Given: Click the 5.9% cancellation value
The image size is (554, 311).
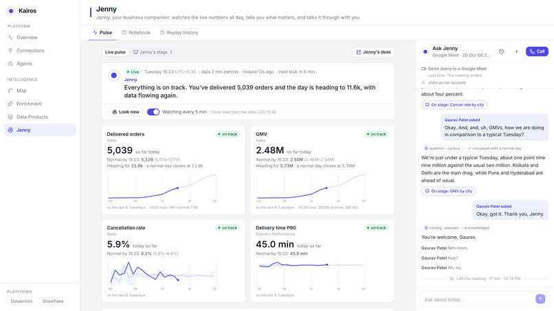Looking at the screenshot, I should pyautogui.click(x=118, y=244).
